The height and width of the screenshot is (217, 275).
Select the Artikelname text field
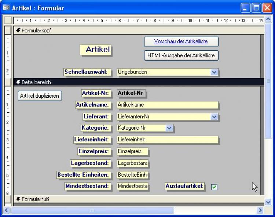point(167,105)
